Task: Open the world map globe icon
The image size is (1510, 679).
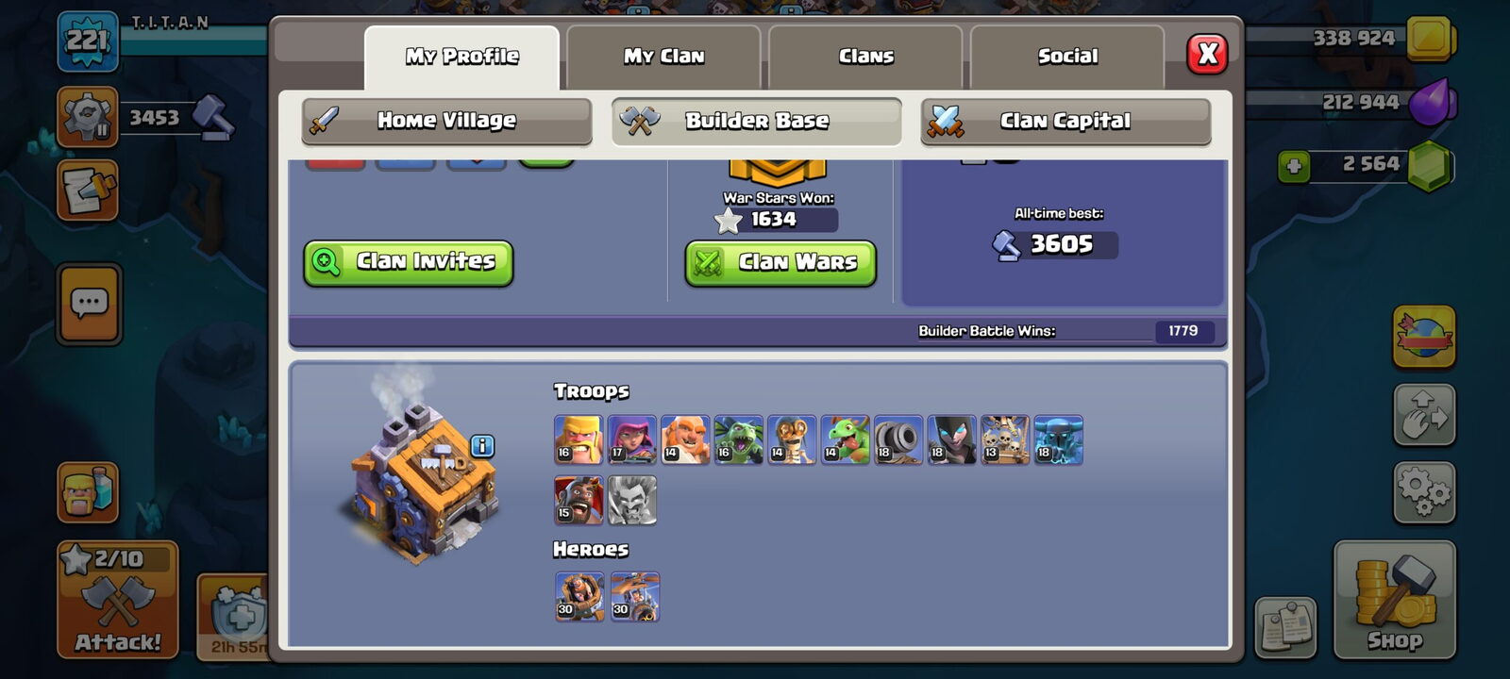Action: point(1424,337)
